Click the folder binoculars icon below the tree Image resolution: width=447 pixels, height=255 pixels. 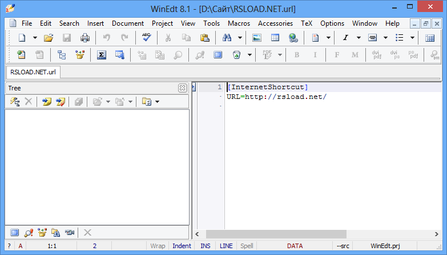pyautogui.click(x=55, y=233)
